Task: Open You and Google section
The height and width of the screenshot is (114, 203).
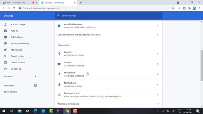Action: click(x=18, y=24)
